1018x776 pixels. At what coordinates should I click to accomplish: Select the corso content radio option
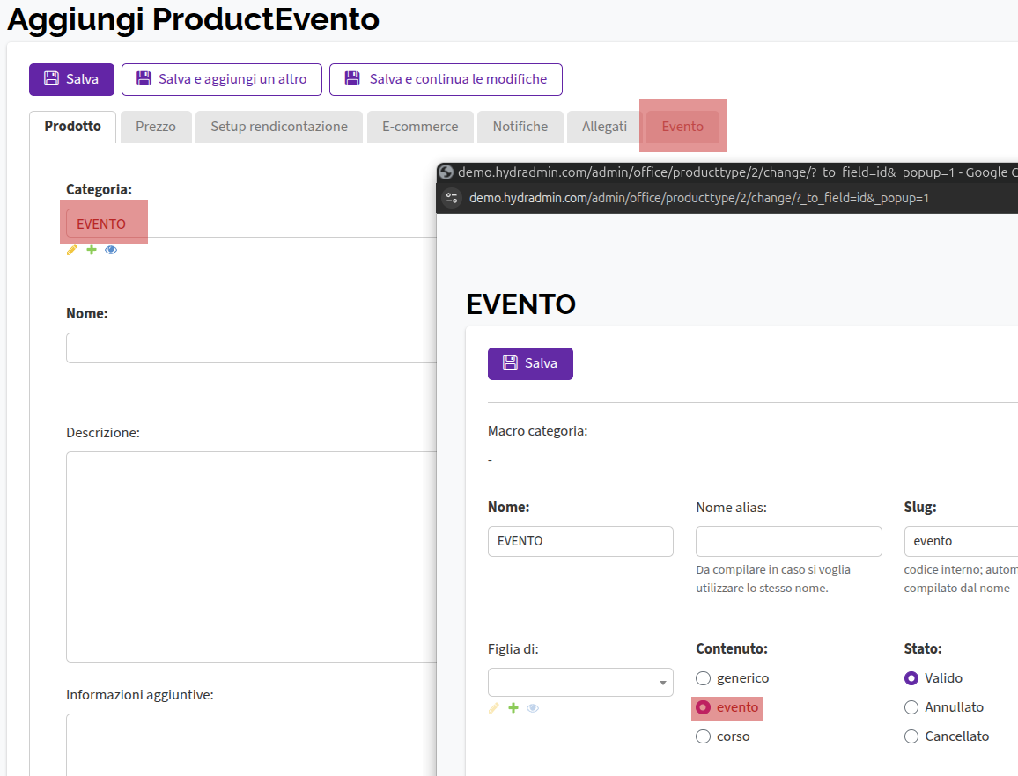click(x=703, y=736)
